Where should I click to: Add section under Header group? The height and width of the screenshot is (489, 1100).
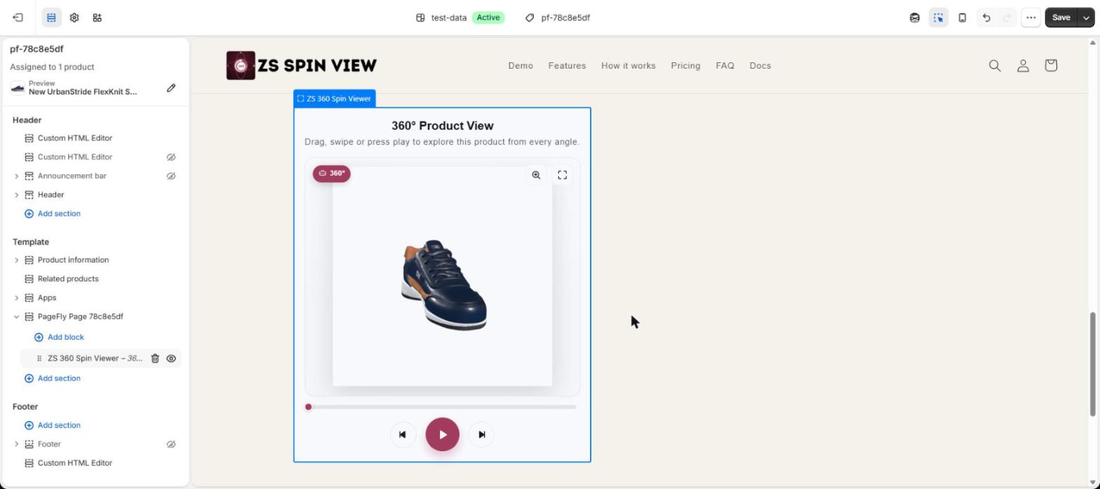point(53,214)
